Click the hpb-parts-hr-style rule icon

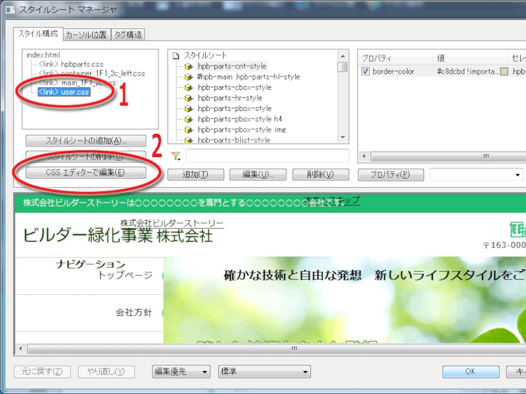(189, 98)
